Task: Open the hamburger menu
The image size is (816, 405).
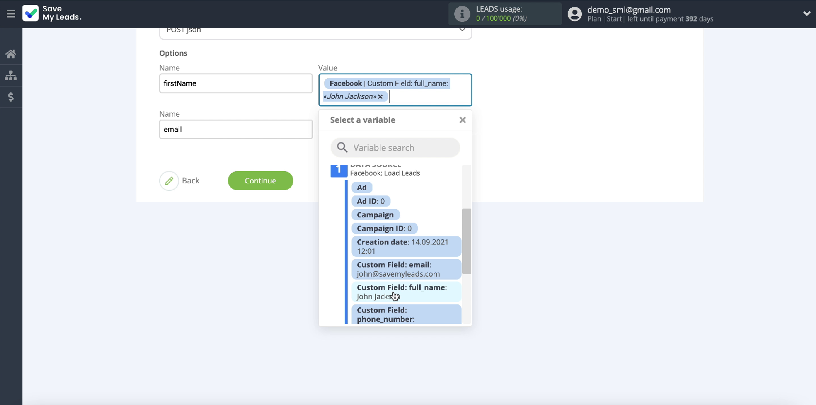Action: pyautogui.click(x=11, y=14)
